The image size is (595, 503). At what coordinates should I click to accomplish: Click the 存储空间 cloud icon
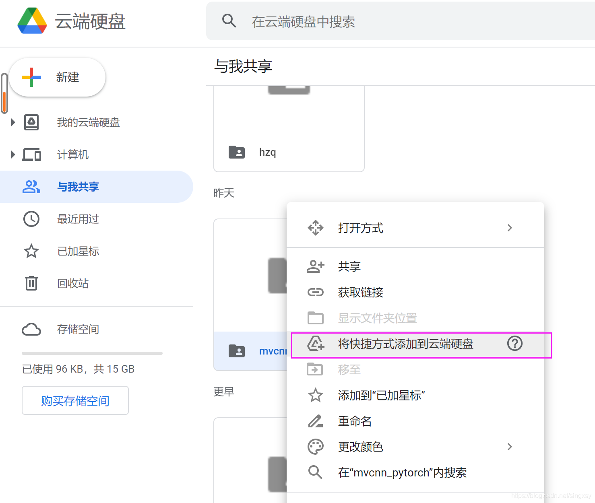click(31, 329)
